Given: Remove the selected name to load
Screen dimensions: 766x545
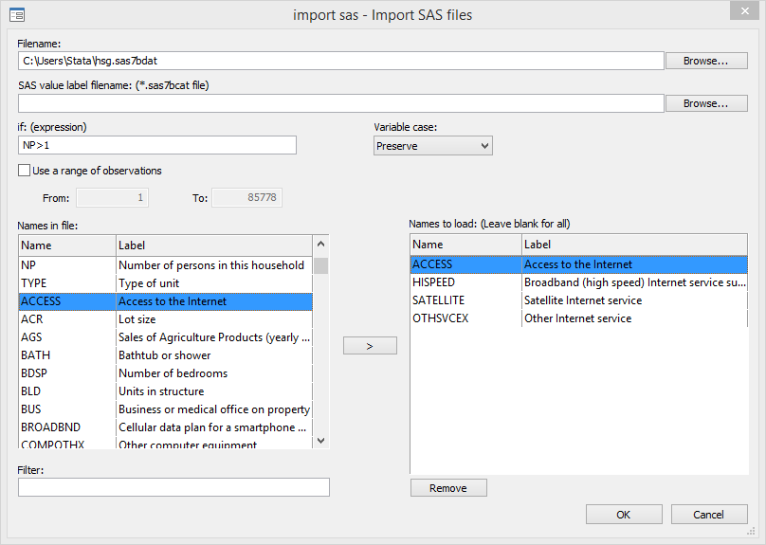Looking at the screenshot, I should (447, 488).
